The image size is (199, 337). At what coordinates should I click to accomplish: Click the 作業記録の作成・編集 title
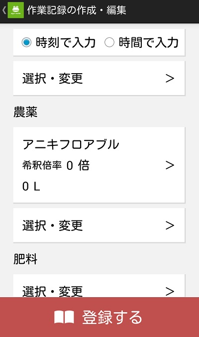(x=77, y=10)
